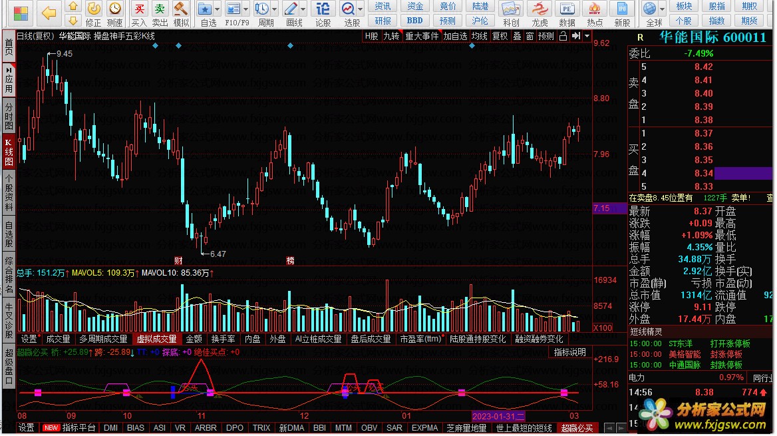The height and width of the screenshot is (436, 777).
Task: Click the BBD toolbar button
Action: pyautogui.click(x=414, y=21)
